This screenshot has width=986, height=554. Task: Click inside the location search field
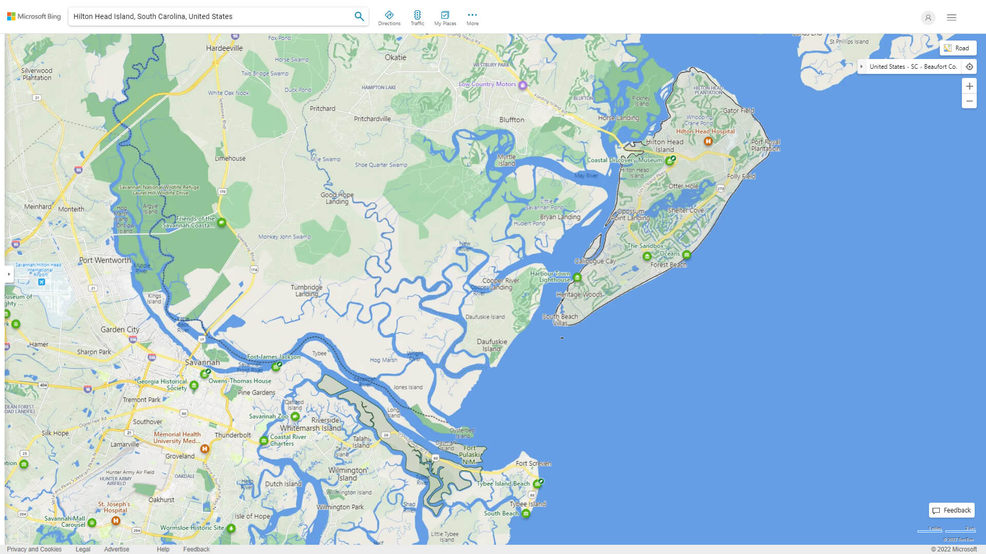pyautogui.click(x=205, y=16)
